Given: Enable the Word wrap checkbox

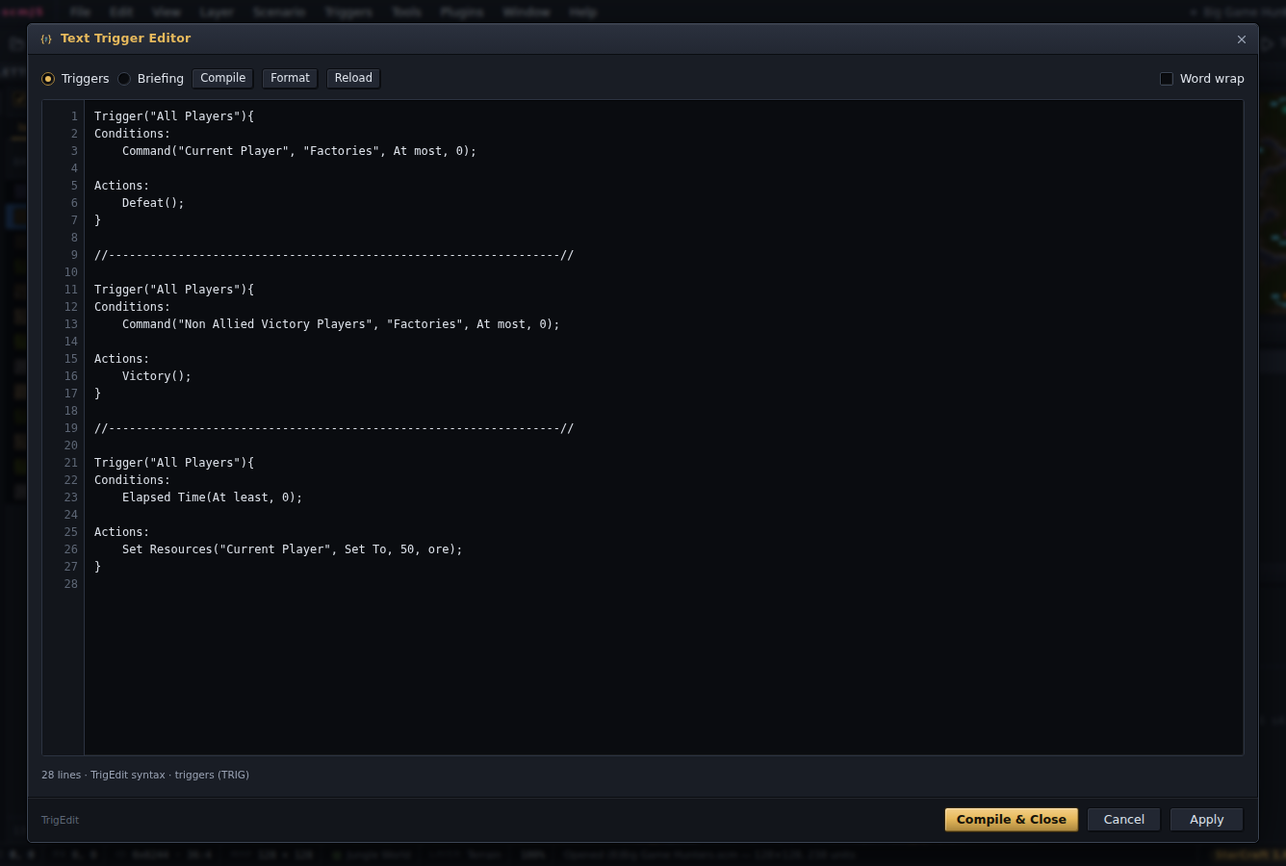Looking at the screenshot, I should [x=1167, y=79].
